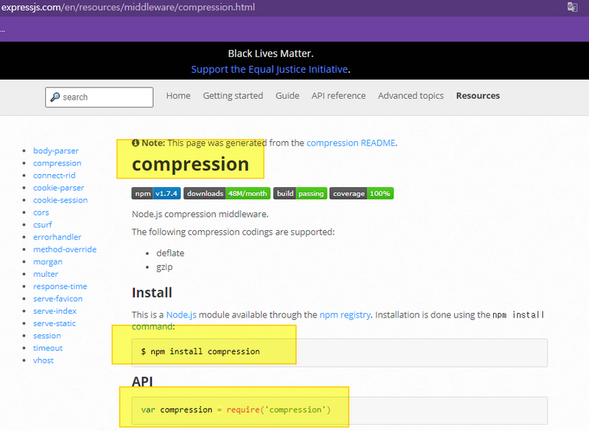Click the search magnifier icon
Viewport: 589px width, 431px height.
coord(55,97)
